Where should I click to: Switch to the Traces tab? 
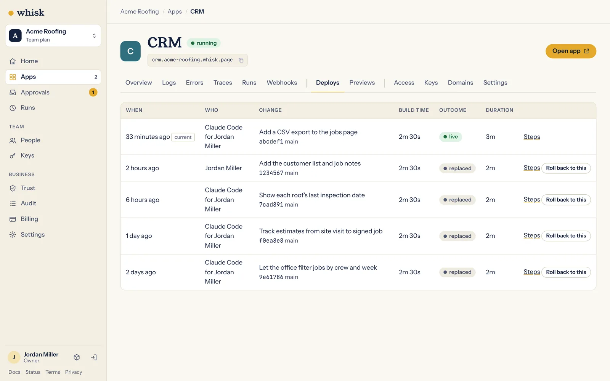(x=223, y=83)
